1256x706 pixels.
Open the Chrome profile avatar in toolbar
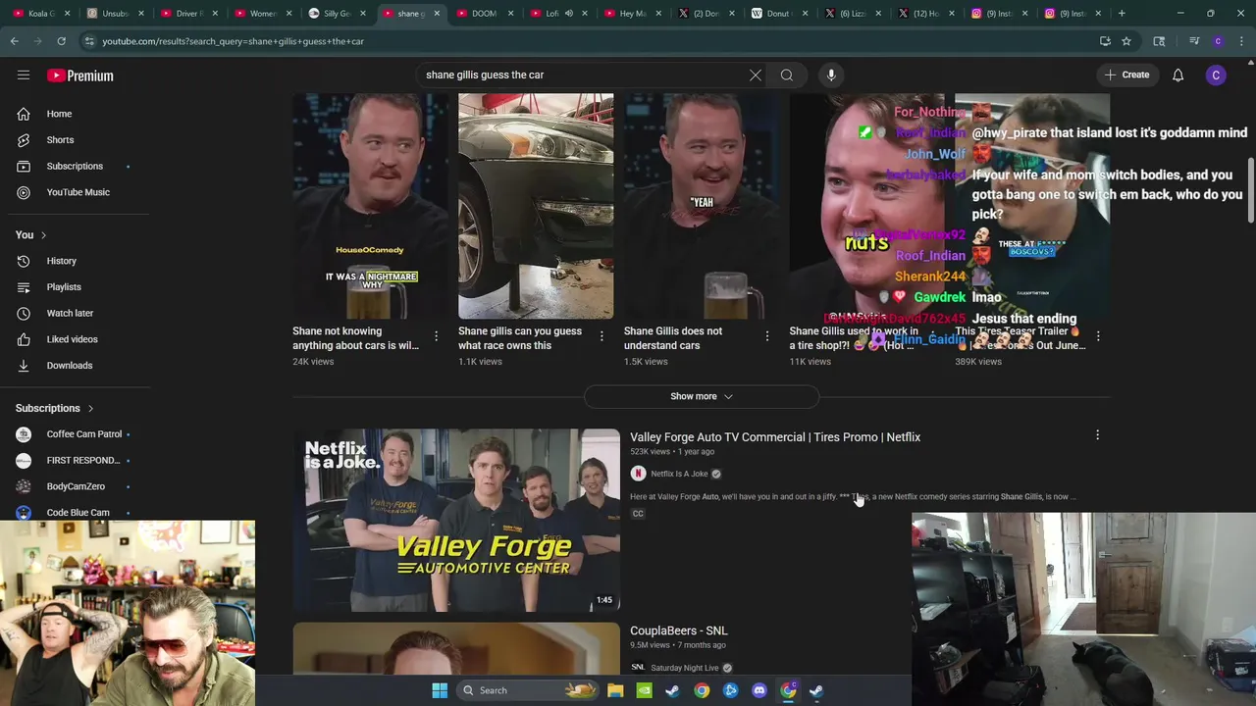point(1218,41)
